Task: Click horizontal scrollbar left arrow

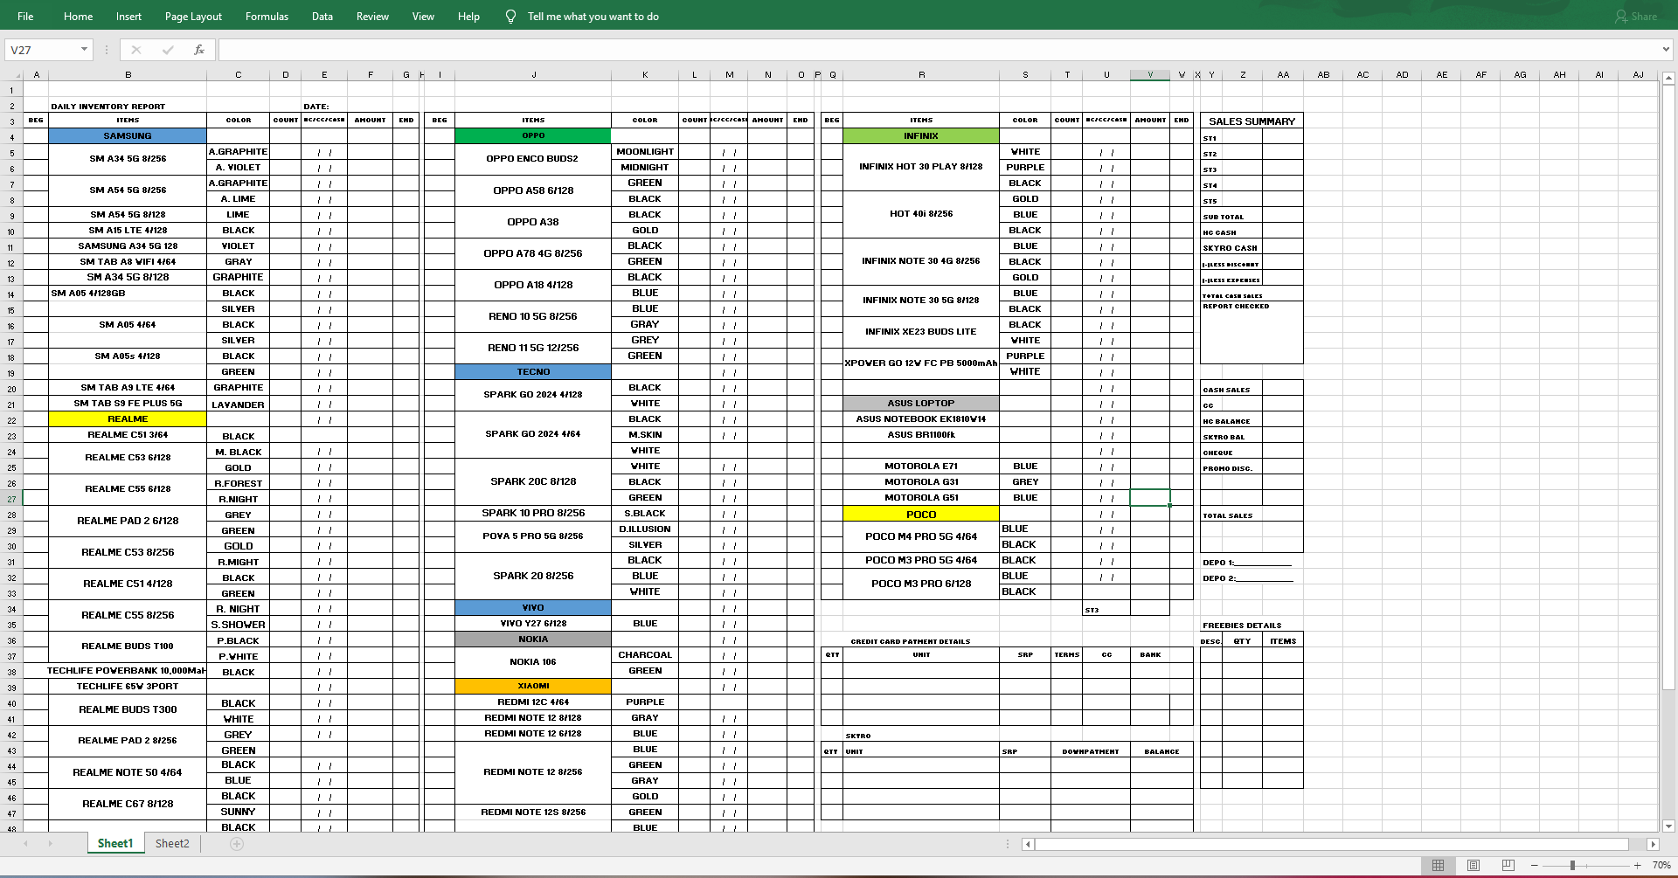Action: tap(1028, 844)
